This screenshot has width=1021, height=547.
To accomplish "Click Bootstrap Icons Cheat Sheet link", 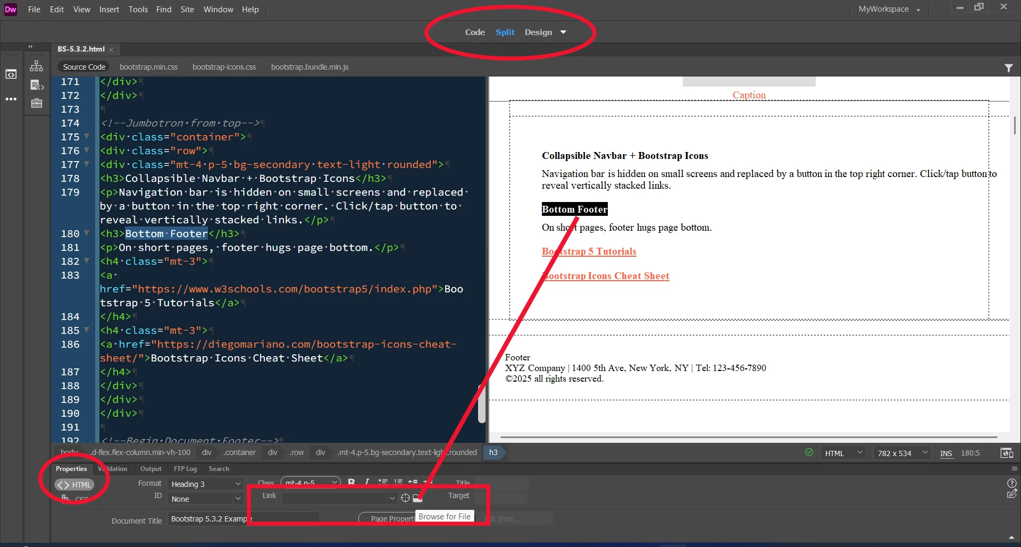I will (x=606, y=276).
